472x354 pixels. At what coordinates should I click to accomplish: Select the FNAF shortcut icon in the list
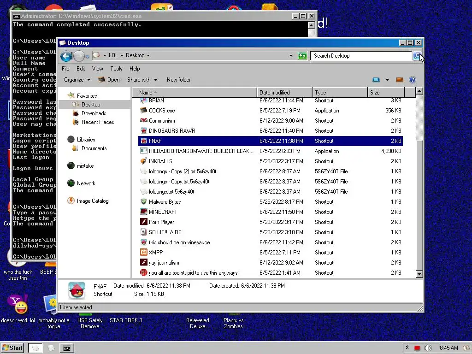coord(144,141)
